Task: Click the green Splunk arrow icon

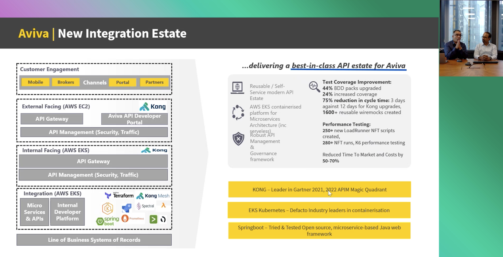Action: pos(153,219)
